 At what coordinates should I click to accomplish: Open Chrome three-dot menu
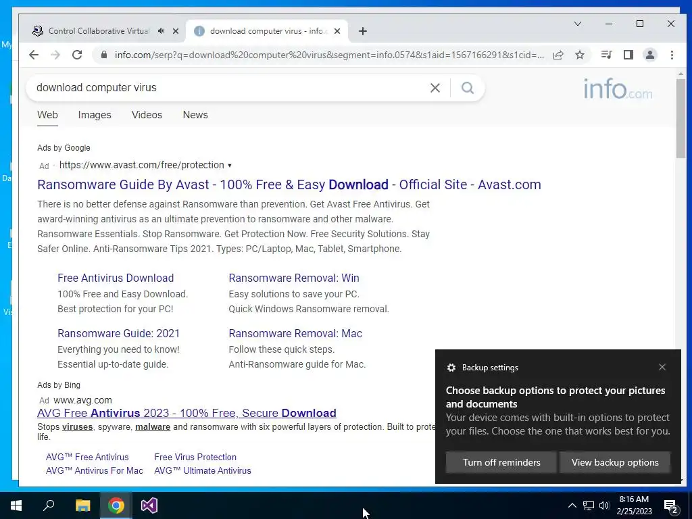point(672,55)
